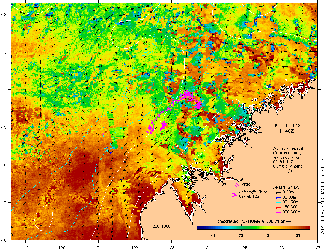
Task: Click the '150-300m' depth label
Action: (x=291, y=207)
